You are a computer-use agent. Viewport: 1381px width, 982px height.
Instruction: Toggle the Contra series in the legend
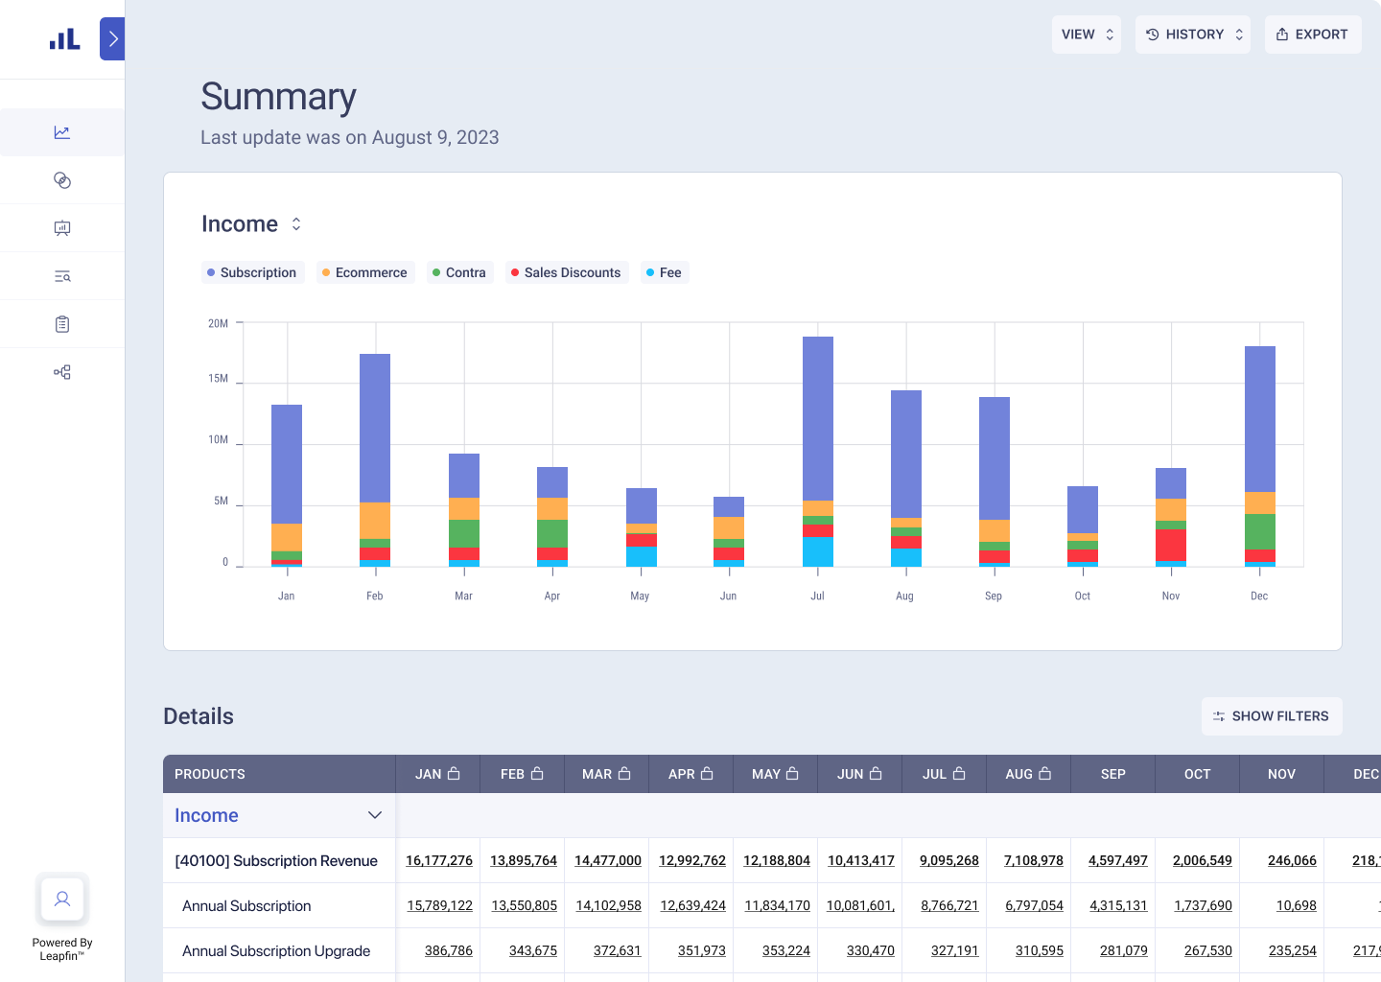click(x=459, y=272)
